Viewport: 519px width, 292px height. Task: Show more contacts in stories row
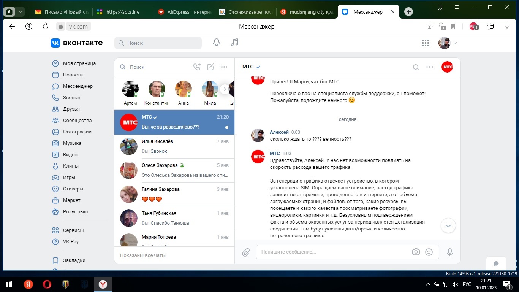(x=225, y=89)
